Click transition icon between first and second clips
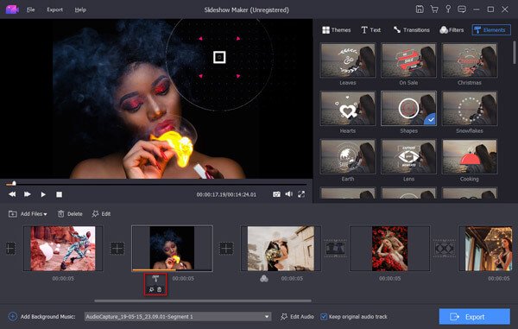The height and width of the screenshot is (329, 518). pos(117,249)
